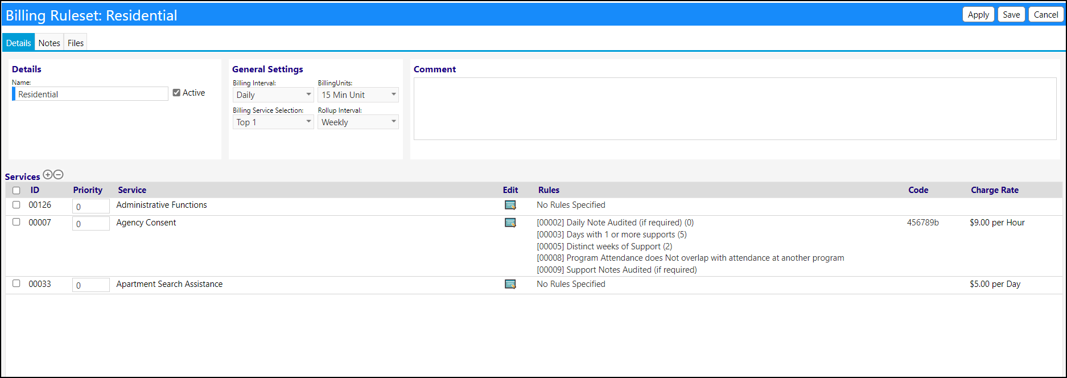
Task: Toggle the Active checkbox
Action: tap(176, 93)
